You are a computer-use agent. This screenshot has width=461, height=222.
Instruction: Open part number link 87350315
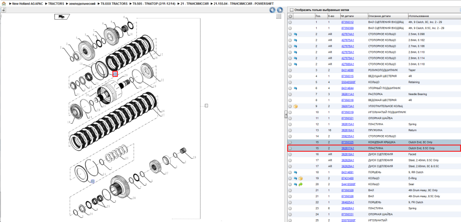click(347, 76)
